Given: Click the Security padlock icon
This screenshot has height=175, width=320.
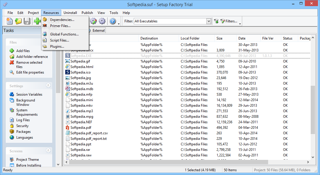Looking at the screenshot, I should tap(12, 126).
